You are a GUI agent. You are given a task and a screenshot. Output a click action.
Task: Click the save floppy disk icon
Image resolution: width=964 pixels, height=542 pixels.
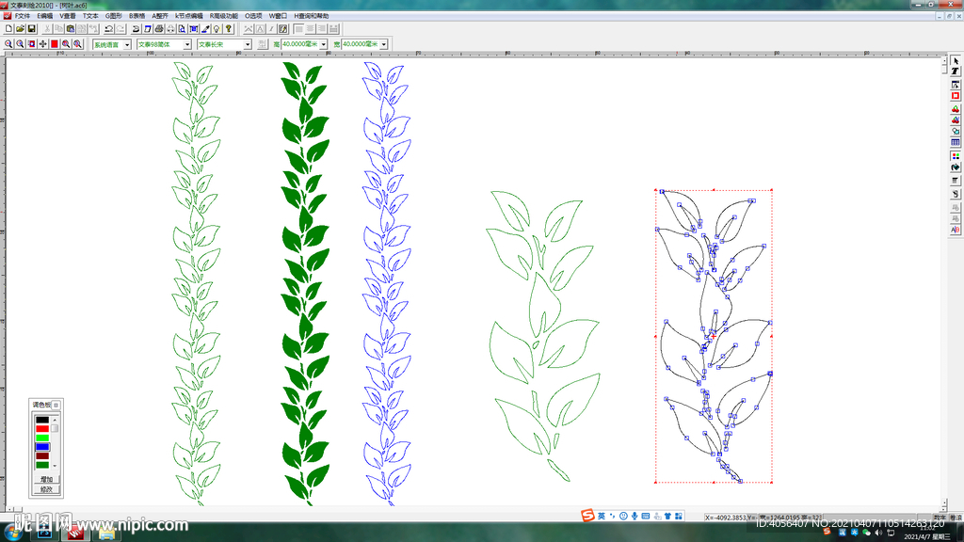31,29
